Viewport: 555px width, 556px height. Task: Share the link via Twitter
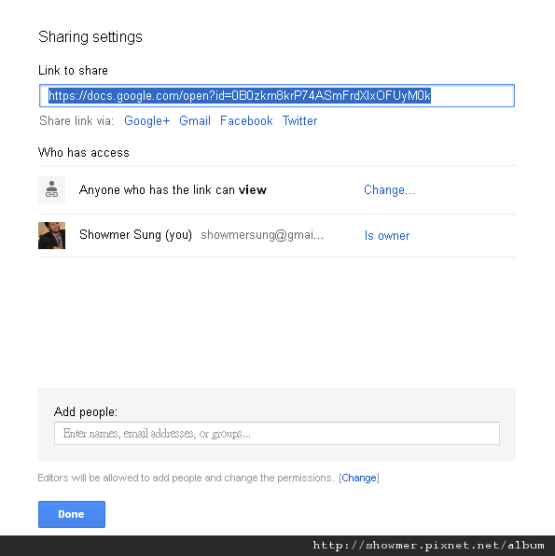(x=299, y=121)
